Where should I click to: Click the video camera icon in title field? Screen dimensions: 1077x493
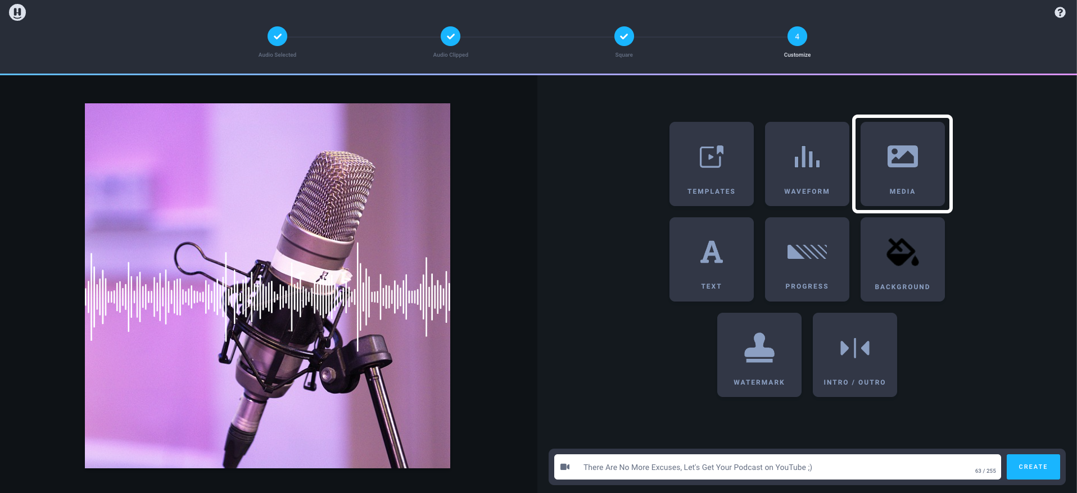[x=565, y=467]
